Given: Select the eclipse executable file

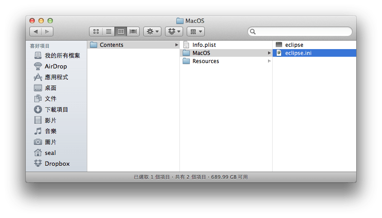Looking at the screenshot, I should pos(294,45).
